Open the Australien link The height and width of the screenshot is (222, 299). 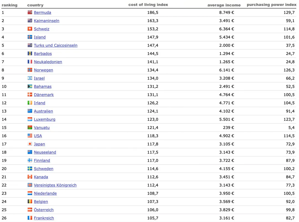coord(43,111)
